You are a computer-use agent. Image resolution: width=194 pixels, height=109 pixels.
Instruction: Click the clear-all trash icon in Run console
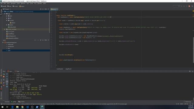click(x=7, y=87)
